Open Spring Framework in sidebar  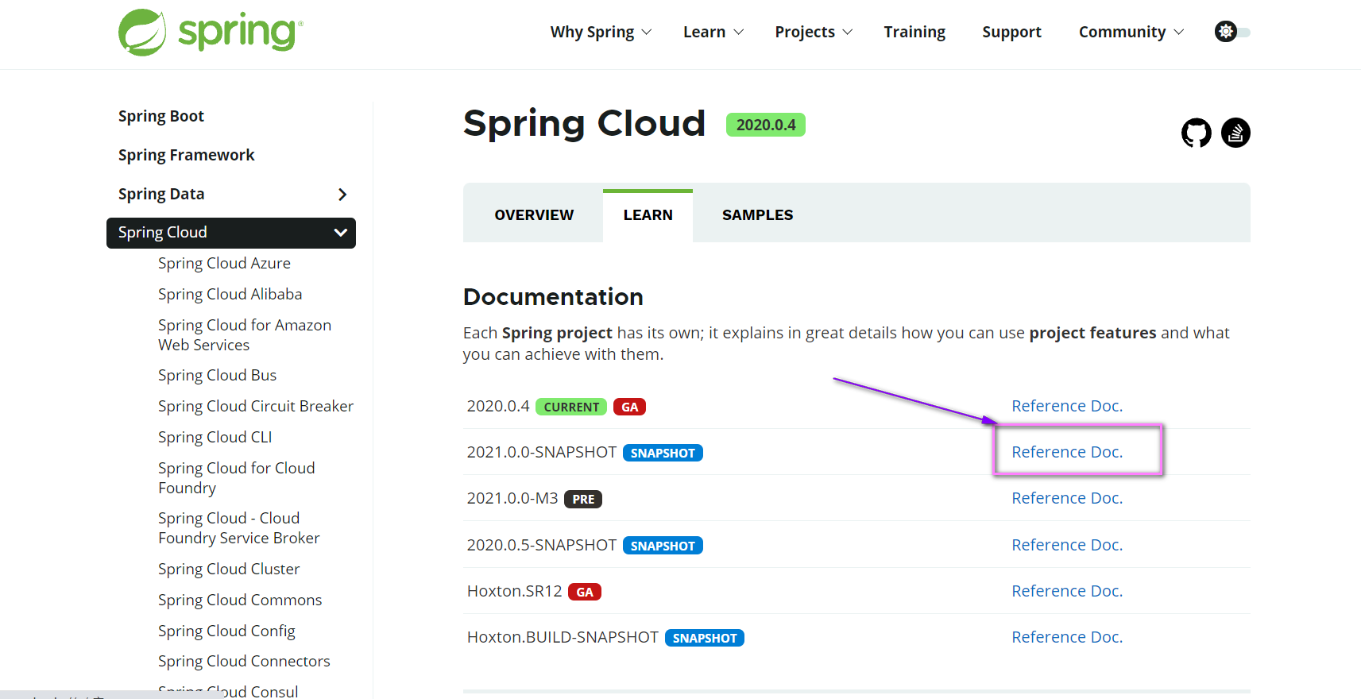[x=186, y=155]
